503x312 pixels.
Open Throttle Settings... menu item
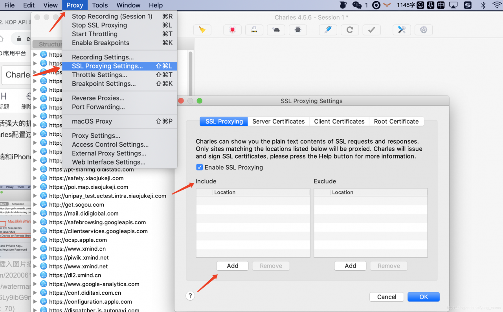[120, 75]
